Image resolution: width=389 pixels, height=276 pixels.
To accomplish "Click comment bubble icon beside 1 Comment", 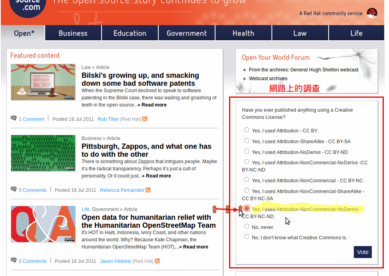I will (14, 118).
